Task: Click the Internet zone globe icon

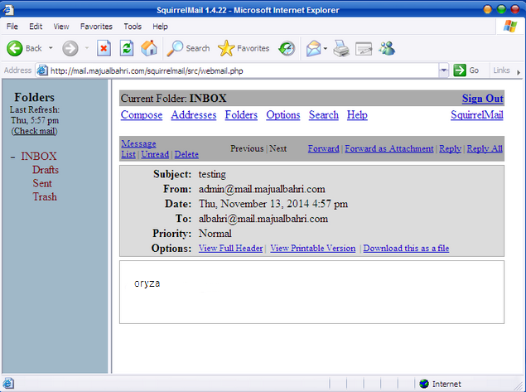Action: click(x=424, y=384)
